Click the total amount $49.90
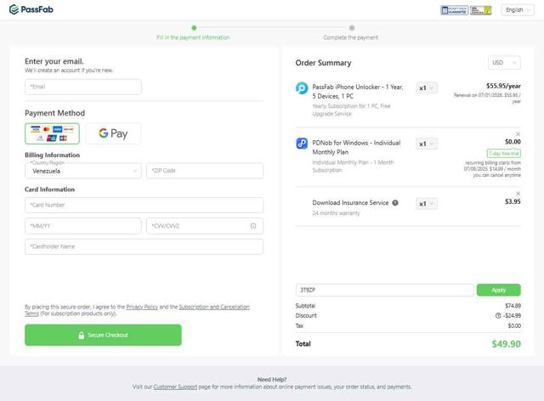The image size is (544, 401). point(507,344)
